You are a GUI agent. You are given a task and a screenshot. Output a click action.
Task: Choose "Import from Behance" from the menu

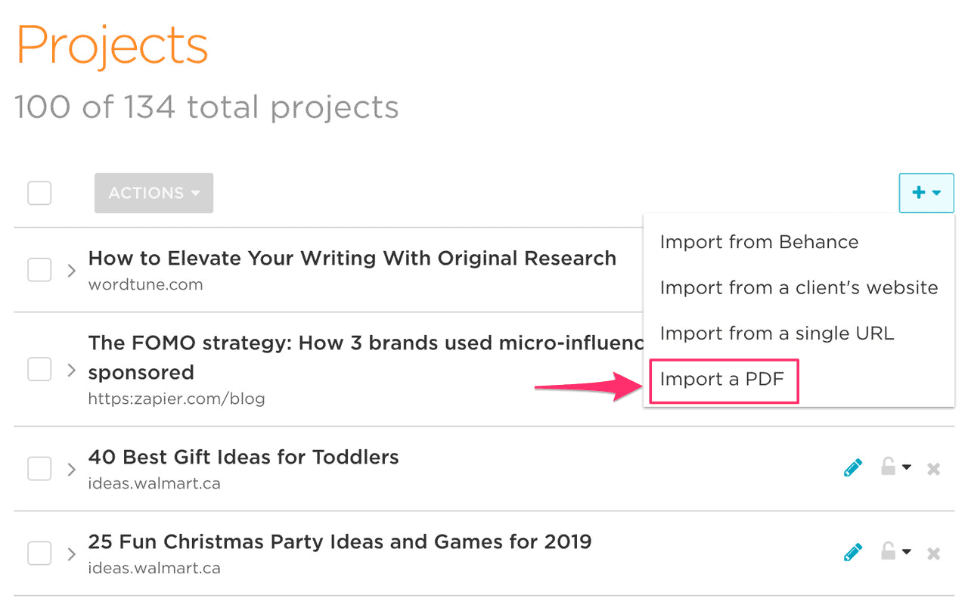point(759,241)
